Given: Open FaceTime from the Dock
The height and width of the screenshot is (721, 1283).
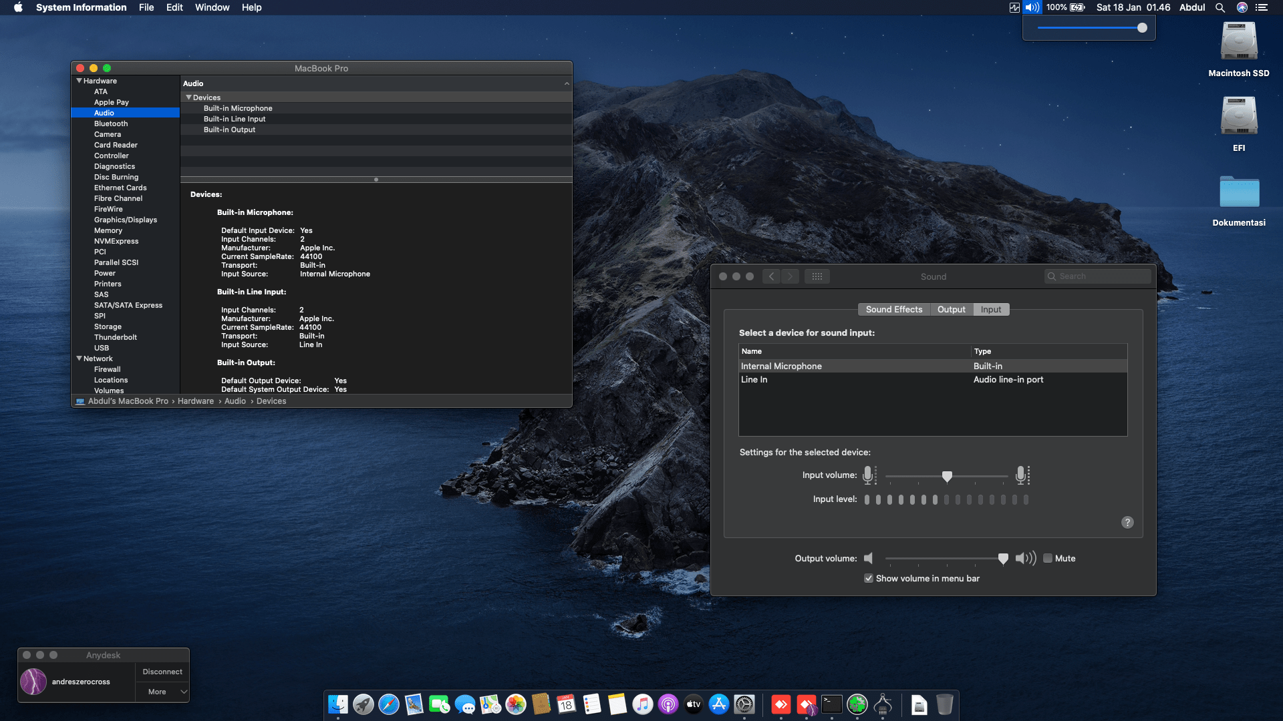Looking at the screenshot, I should tap(440, 704).
